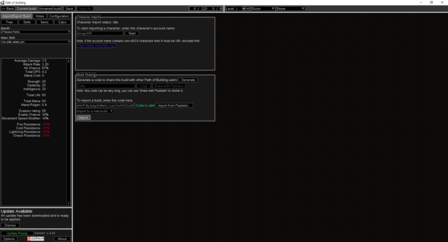Image resolution: width=448 pixels, height=242 pixels.
Task: Open the Configuration tab
Action: (59, 16)
